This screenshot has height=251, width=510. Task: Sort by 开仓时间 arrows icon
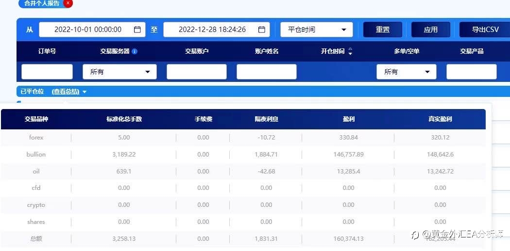(x=350, y=51)
